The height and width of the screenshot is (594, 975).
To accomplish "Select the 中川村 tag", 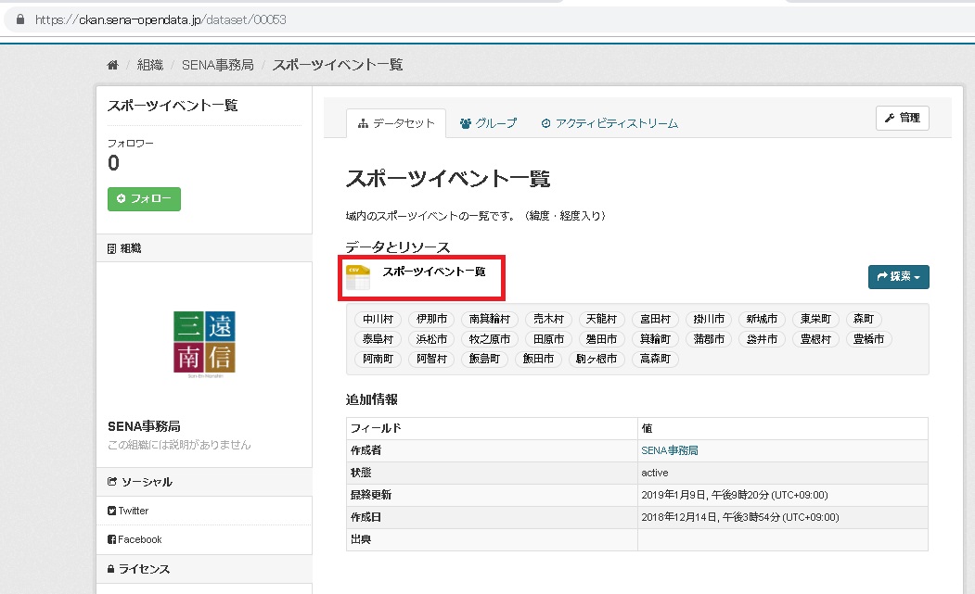I will tap(377, 319).
